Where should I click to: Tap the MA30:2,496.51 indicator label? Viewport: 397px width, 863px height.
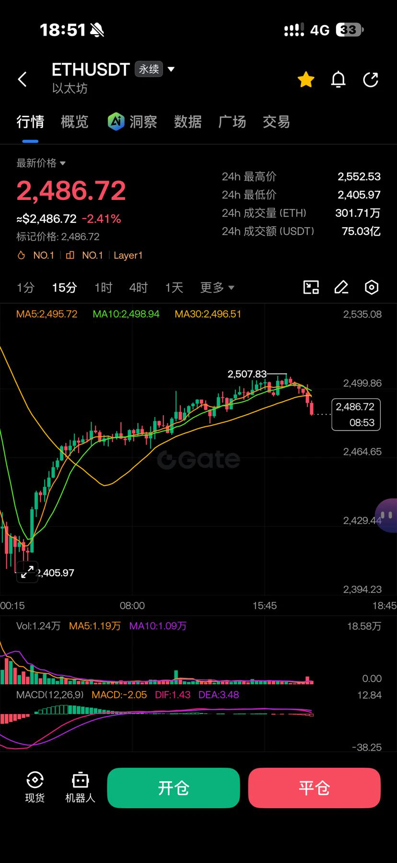coord(208,314)
